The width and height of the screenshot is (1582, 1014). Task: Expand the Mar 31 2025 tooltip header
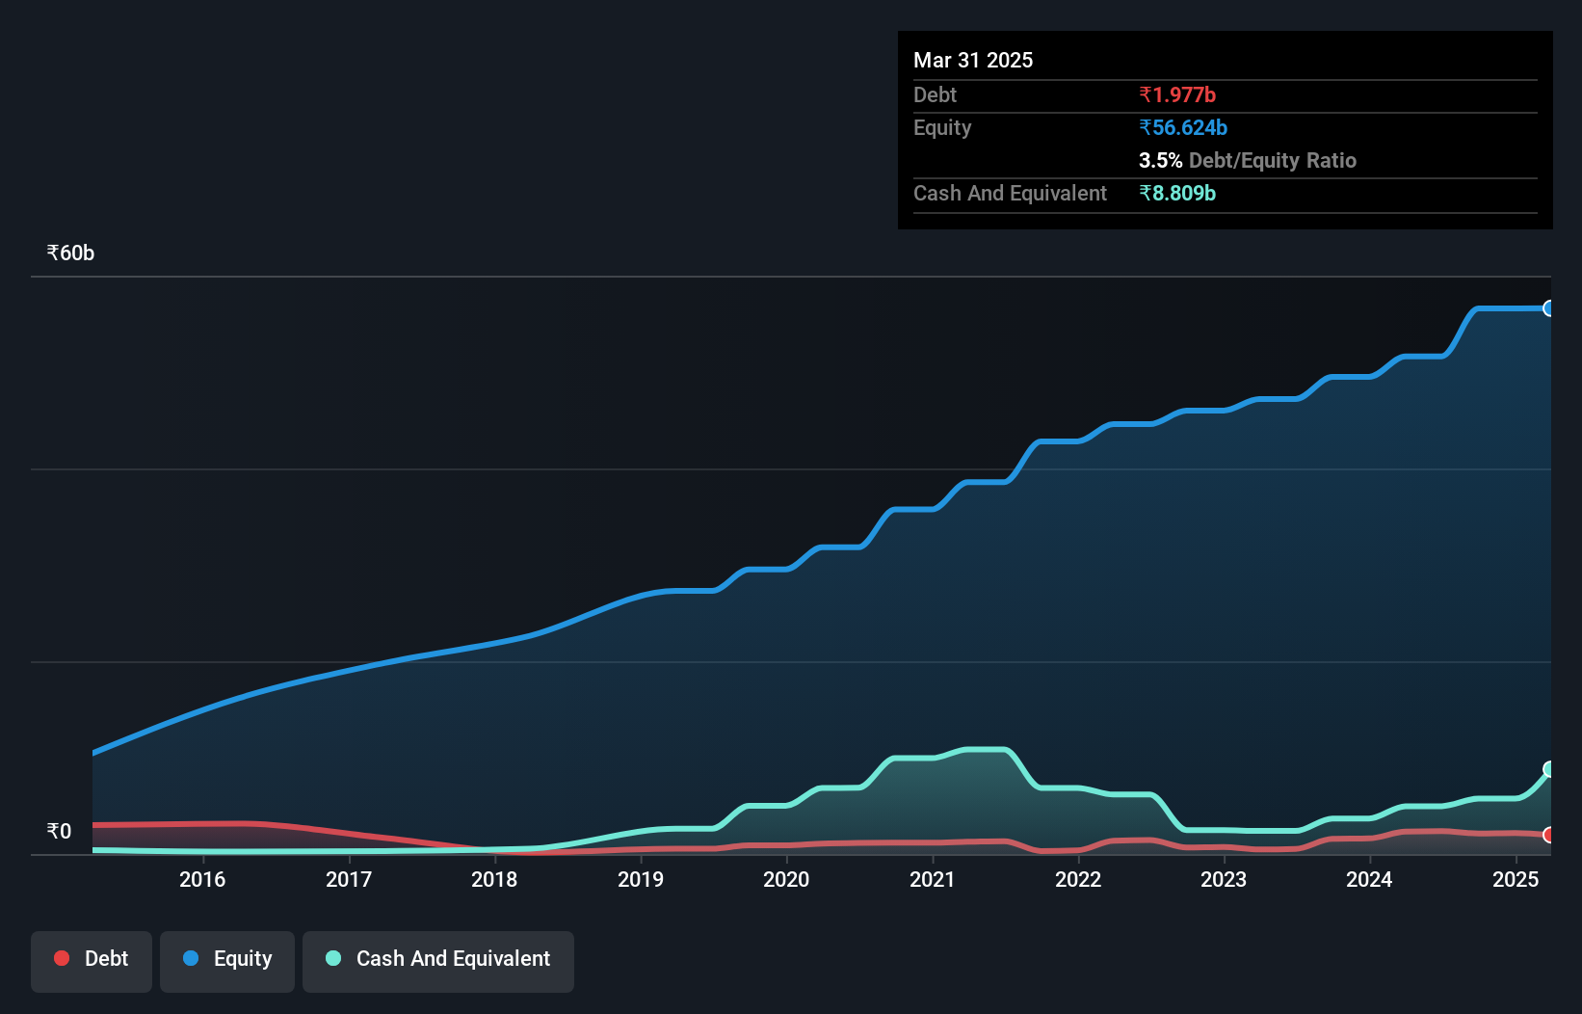973,60
